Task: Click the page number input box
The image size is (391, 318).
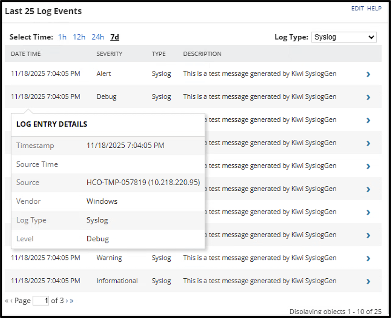Action: point(41,301)
